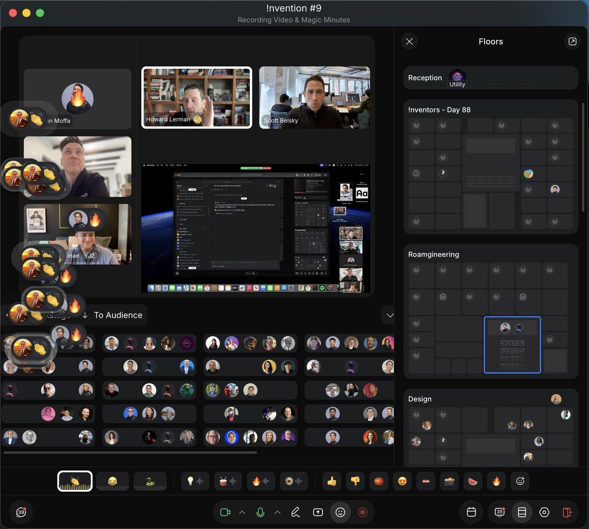Select the Reception floor row
589x529 pixels.
(425, 78)
